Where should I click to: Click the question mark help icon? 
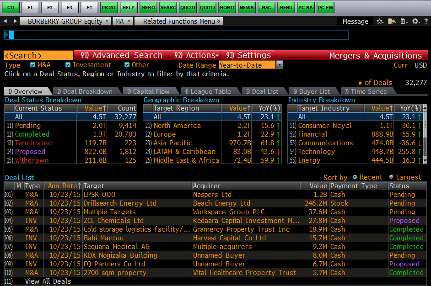click(x=426, y=21)
